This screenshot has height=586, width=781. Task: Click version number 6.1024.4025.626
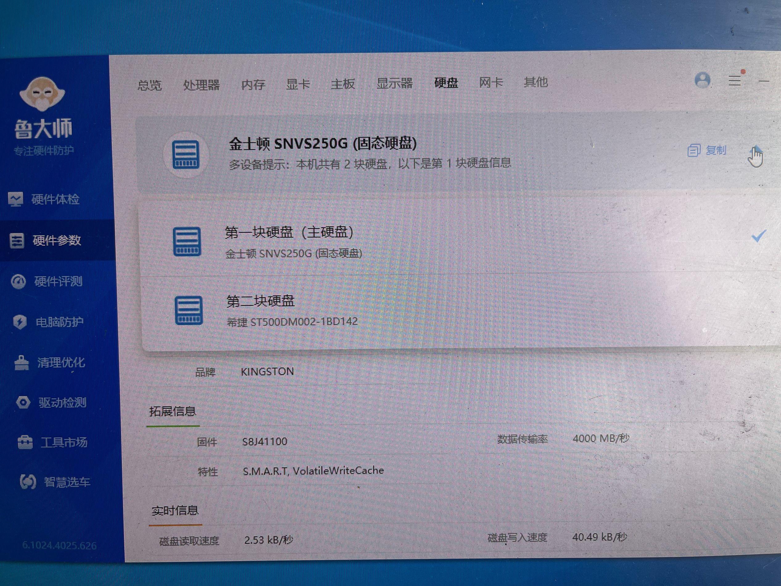click(59, 545)
